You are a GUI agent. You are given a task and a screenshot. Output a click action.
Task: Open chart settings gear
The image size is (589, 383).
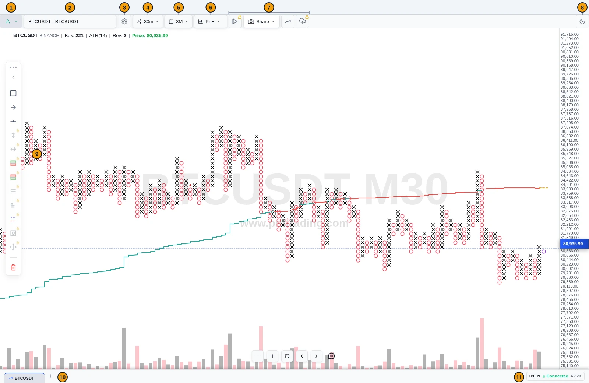click(x=124, y=21)
